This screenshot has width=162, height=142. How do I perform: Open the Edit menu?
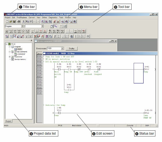tap(13, 17)
